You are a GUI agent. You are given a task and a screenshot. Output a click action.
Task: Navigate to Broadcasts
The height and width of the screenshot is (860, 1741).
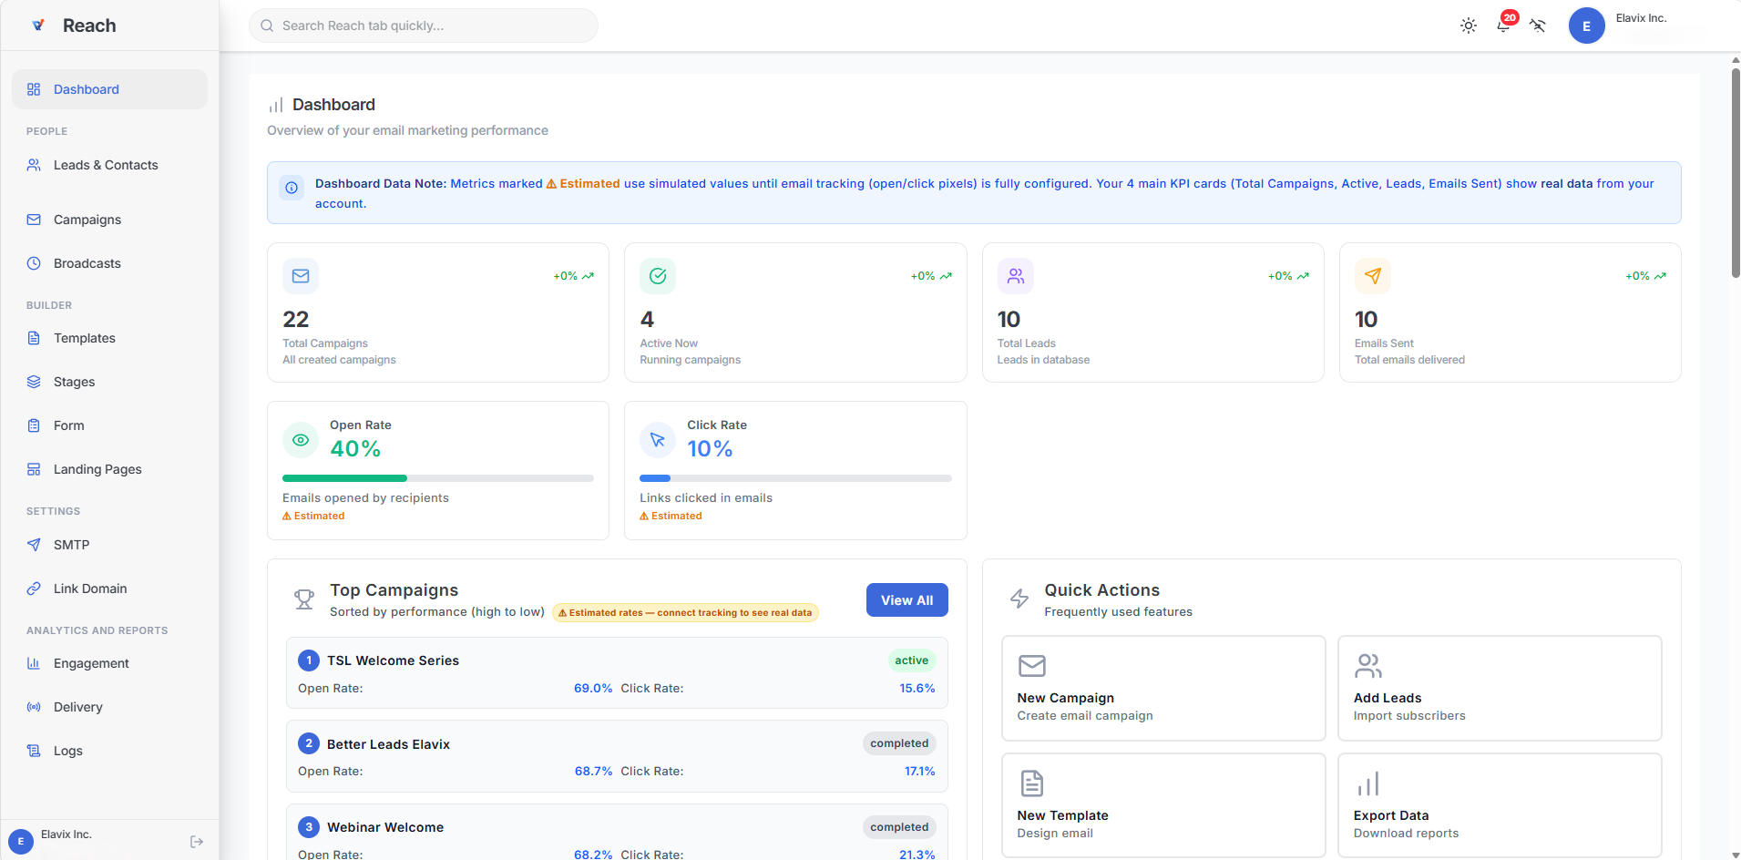coord(109,263)
